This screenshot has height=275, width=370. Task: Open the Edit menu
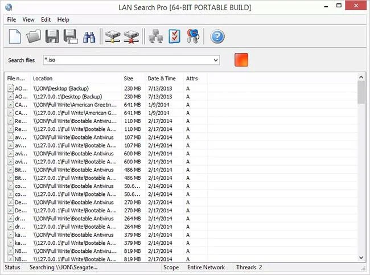coord(46,19)
